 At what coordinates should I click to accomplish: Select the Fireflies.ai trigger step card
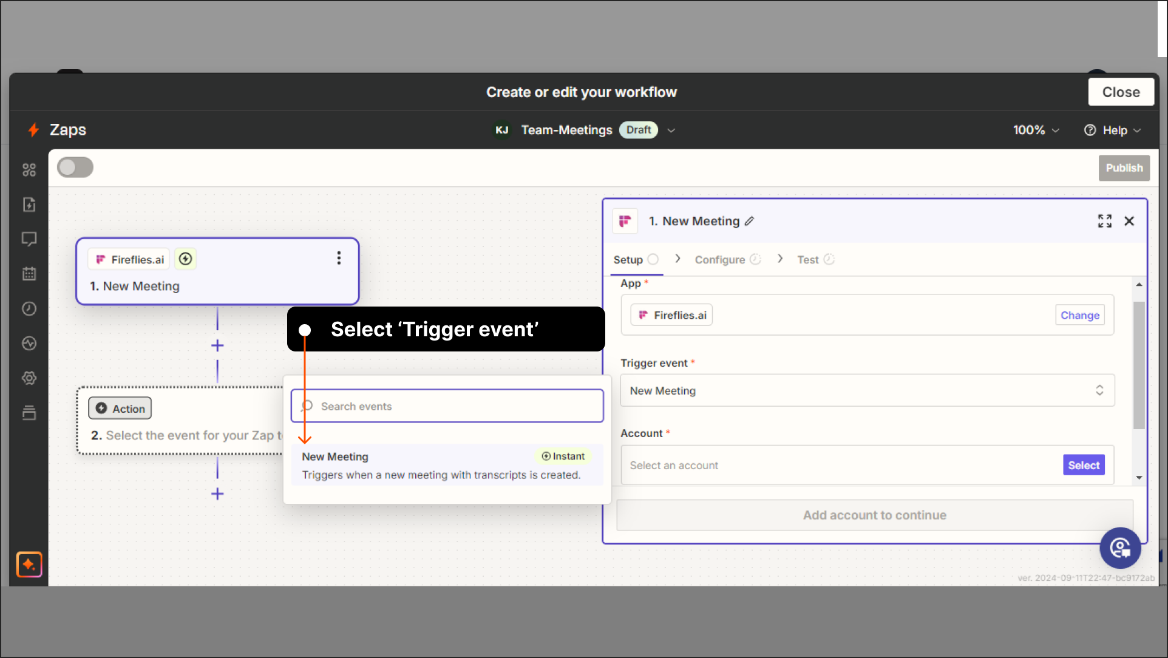[217, 271]
